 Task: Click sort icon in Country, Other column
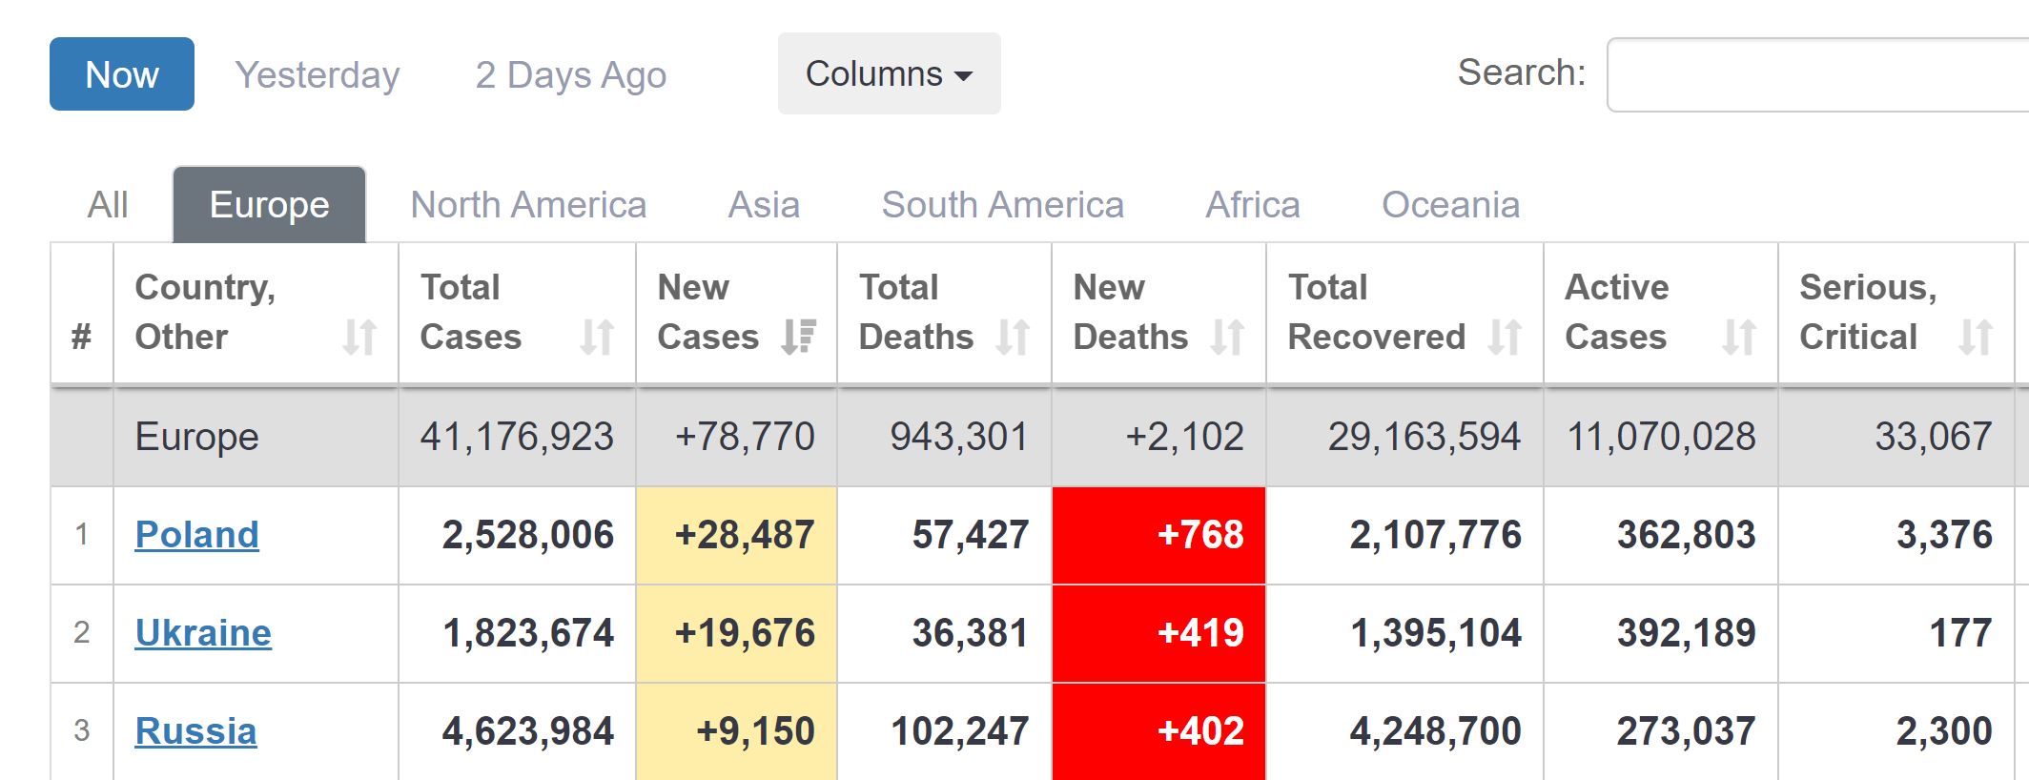tap(359, 337)
